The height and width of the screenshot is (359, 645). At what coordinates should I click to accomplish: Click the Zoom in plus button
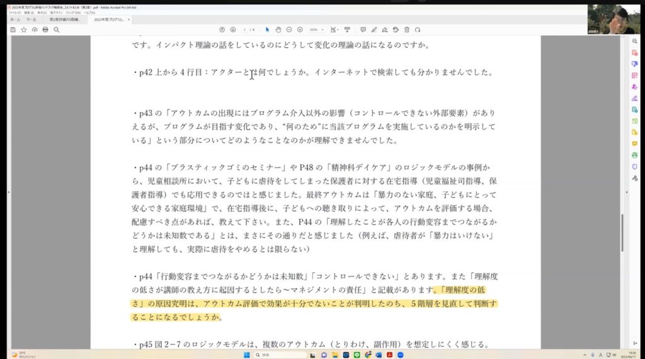(300, 30)
